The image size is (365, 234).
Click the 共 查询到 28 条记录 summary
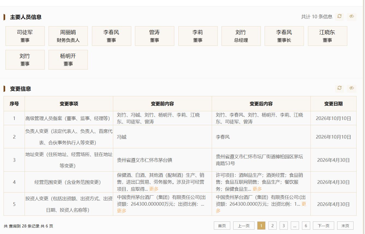tap(28, 226)
